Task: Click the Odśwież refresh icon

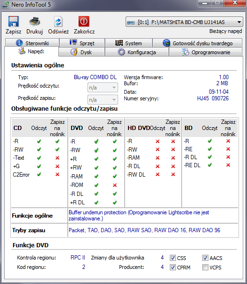Action: point(58,22)
